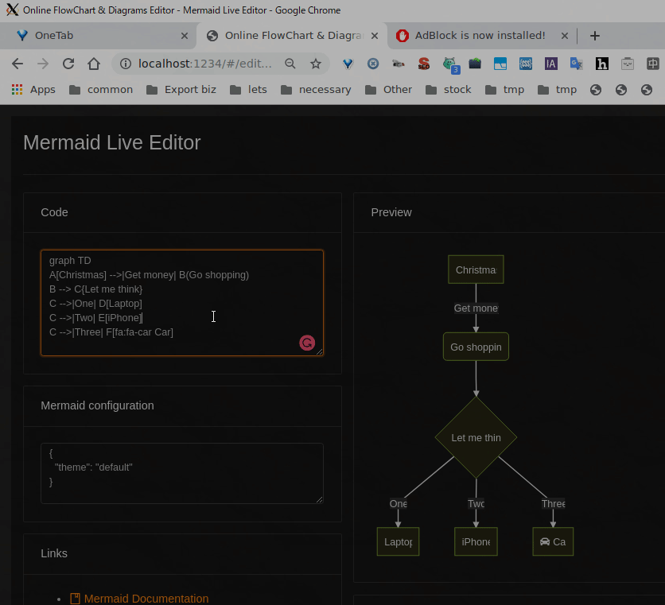Open the Mermaid Documentation link
Viewport: 665px width, 605px height.
146,599
